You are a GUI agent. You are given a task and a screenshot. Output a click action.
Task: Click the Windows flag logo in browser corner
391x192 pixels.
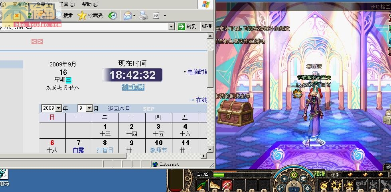(x=206, y=4)
